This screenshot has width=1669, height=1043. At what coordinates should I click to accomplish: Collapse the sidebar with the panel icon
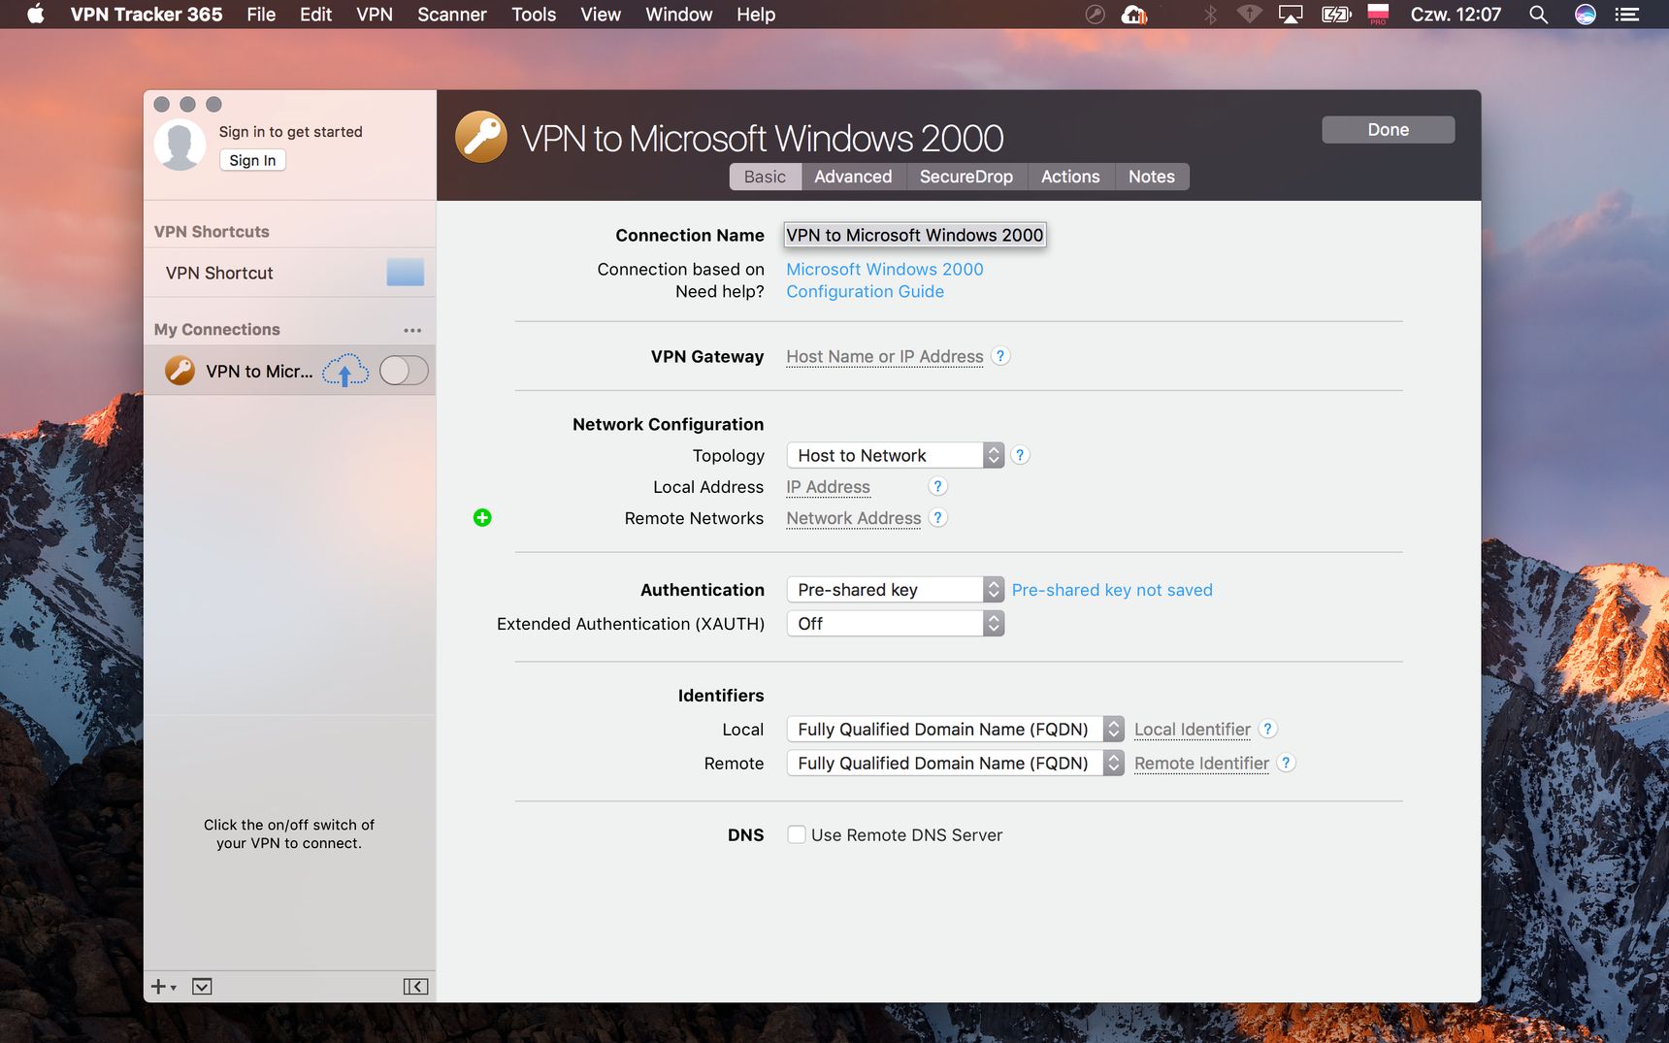click(415, 987)
